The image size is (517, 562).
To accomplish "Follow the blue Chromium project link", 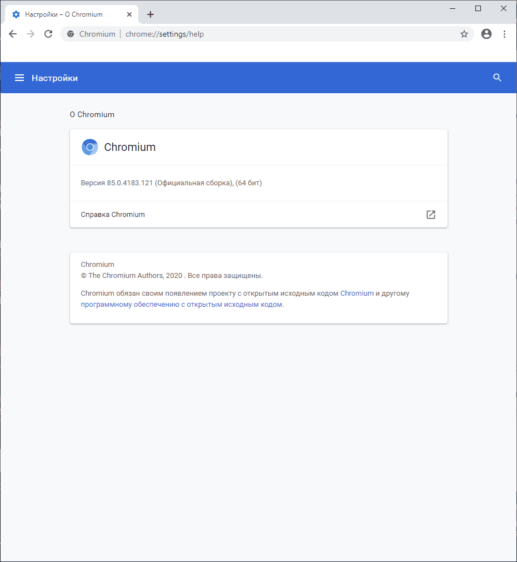I will pos(357,293).
